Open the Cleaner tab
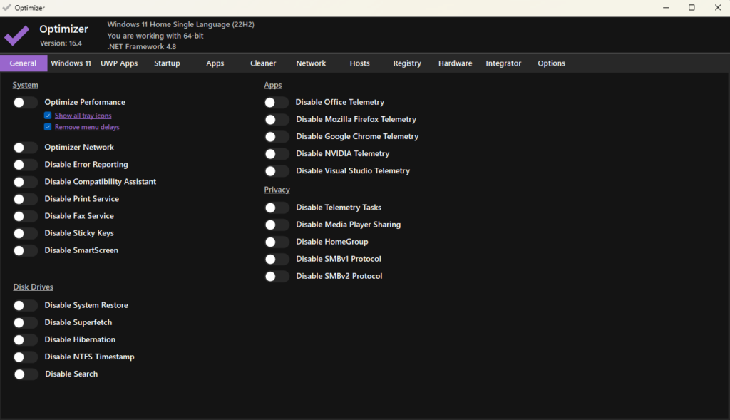Screen dimensions: 730x420 click(263, 63)
